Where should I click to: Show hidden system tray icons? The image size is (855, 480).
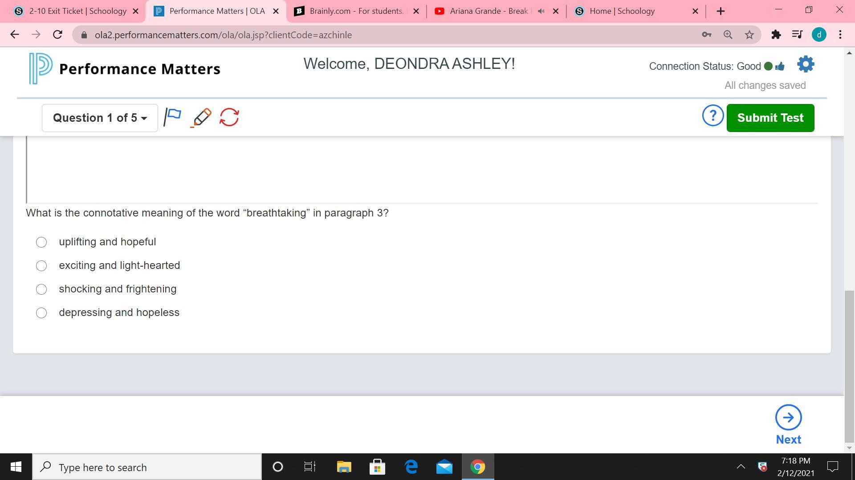741,467
